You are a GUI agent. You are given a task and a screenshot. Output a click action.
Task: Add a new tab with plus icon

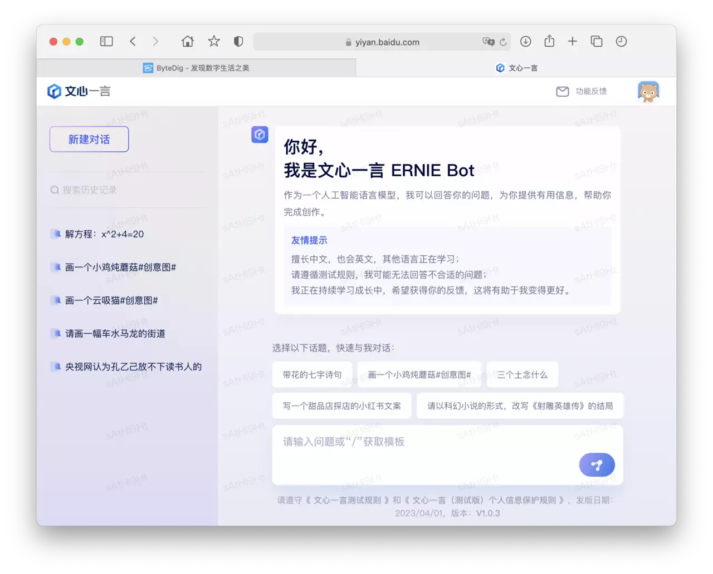click(573, 42)
